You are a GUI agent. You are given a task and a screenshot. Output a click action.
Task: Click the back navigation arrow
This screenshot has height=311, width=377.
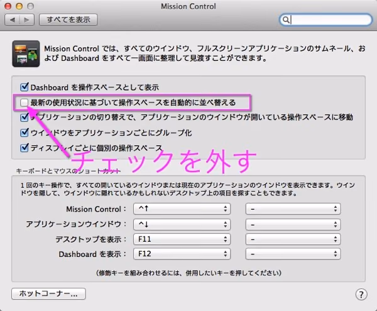(x=13, y=19)
